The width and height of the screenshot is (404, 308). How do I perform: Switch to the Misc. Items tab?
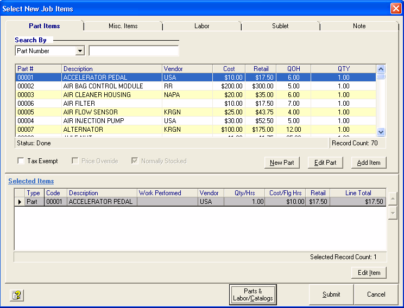pos(122,26)
